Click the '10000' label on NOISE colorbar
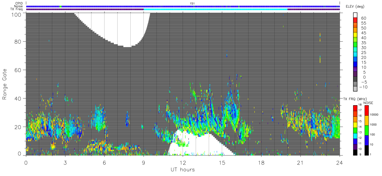The width and height of the screenshot is (382, 176). pos(374,115)
